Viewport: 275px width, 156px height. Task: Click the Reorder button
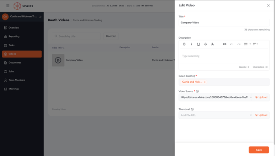[111, 36]
